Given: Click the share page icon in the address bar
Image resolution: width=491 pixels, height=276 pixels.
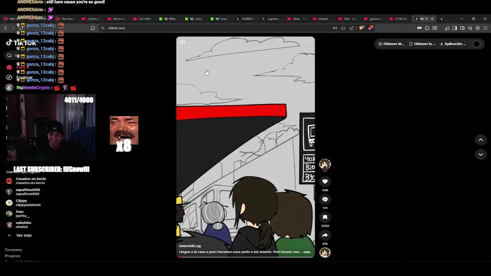Looking at the screenshot, I should click(x=352, y=28).
